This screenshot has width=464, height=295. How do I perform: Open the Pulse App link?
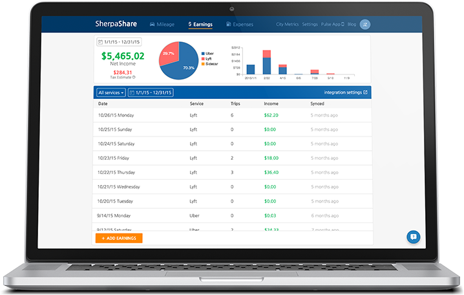[332, 25]
